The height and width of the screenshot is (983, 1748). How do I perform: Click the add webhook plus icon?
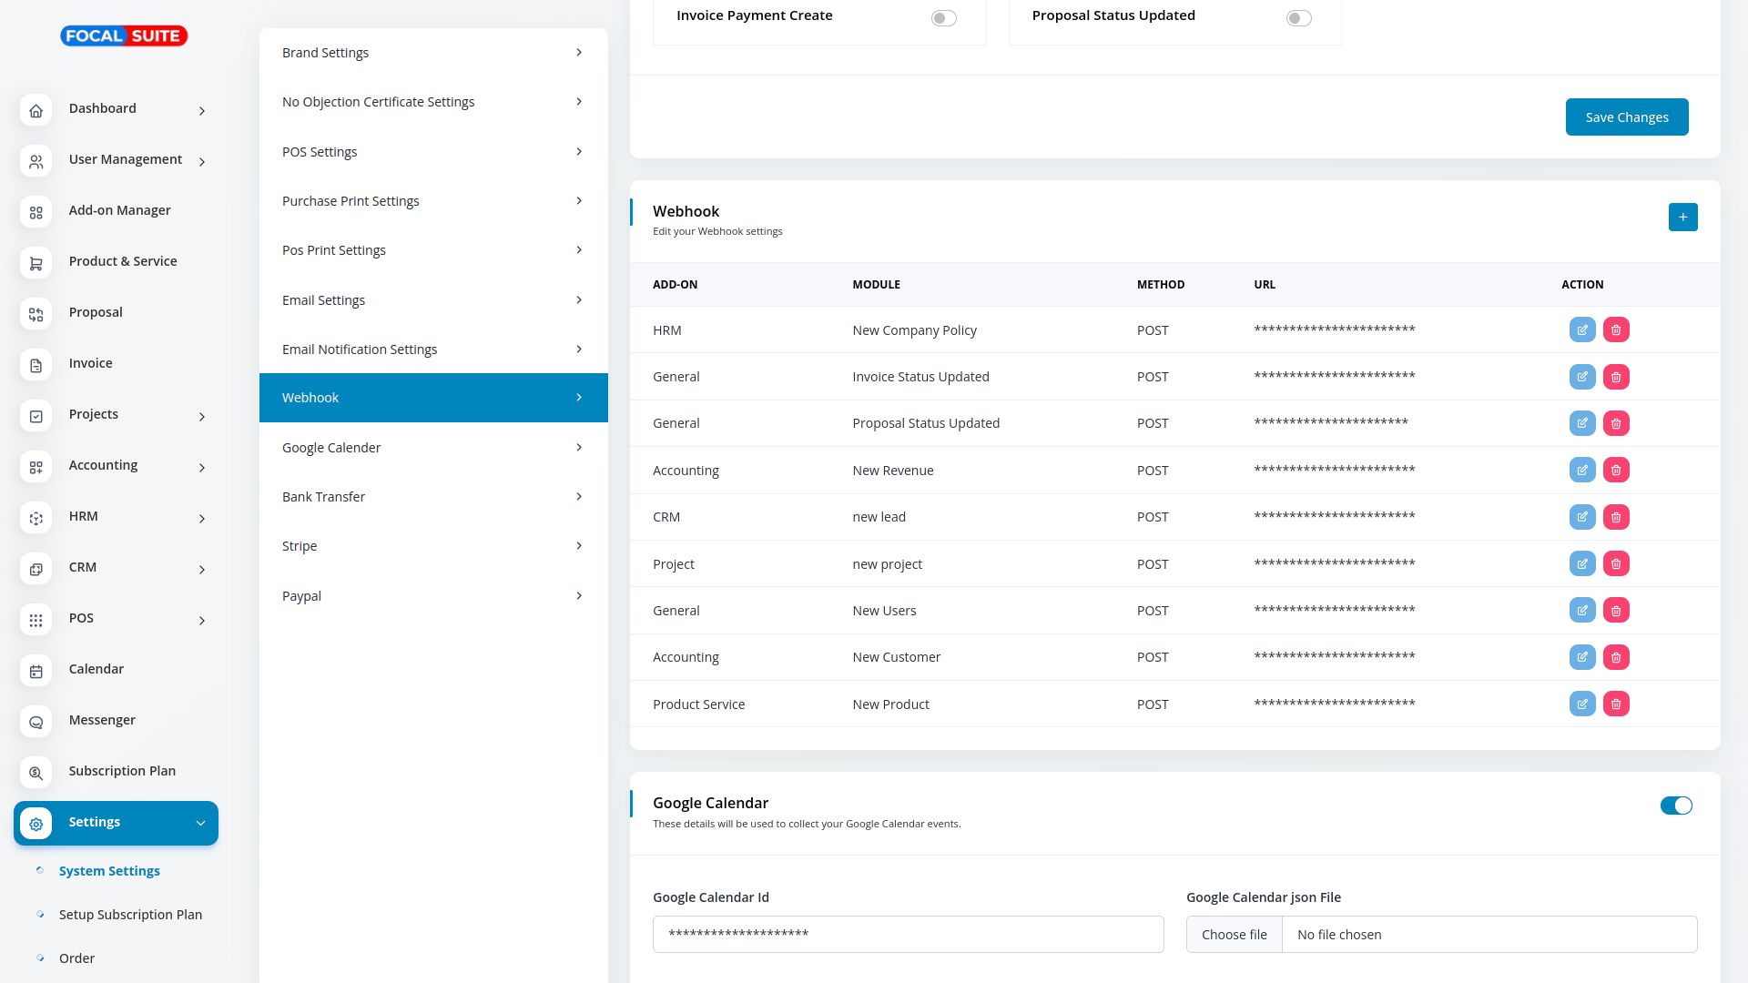(x=1682, y=218)
